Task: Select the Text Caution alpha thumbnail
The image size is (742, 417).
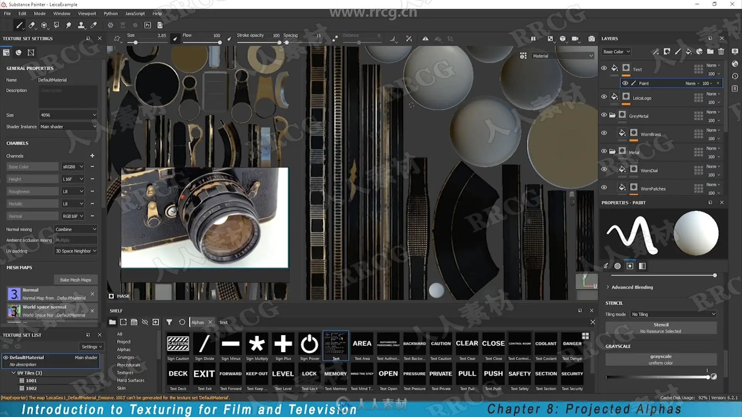Action: [x=441, y=344]
